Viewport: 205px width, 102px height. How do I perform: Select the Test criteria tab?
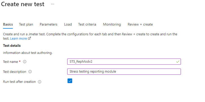87,24
